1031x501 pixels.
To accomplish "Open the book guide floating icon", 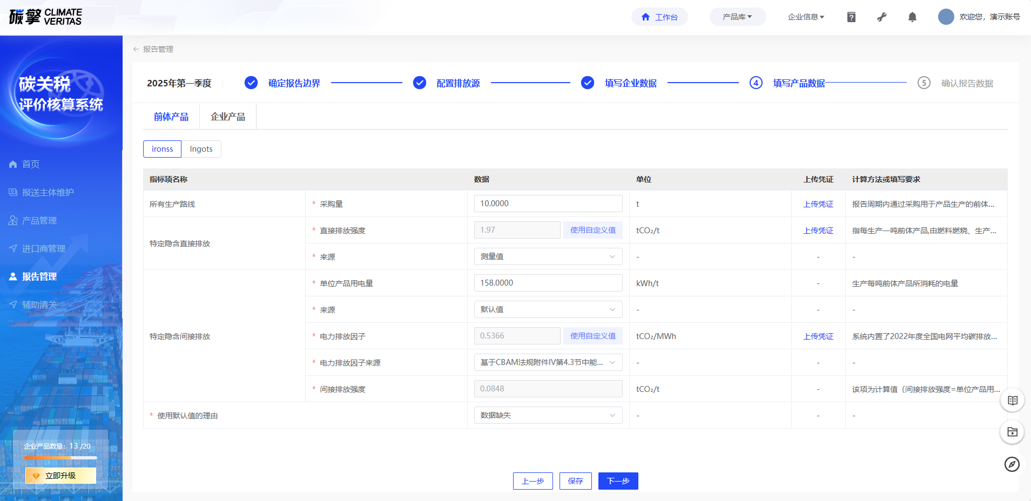I will (x=1012, y=401).
